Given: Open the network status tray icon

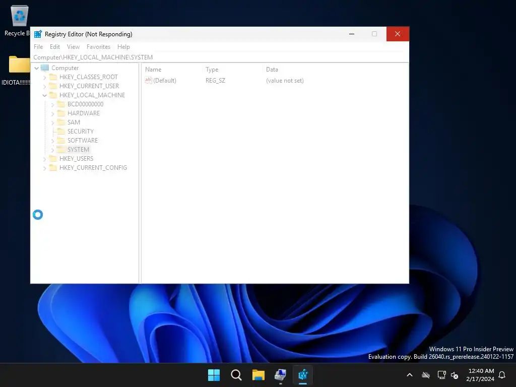Looking at the screenshot, I should [441, 375].
